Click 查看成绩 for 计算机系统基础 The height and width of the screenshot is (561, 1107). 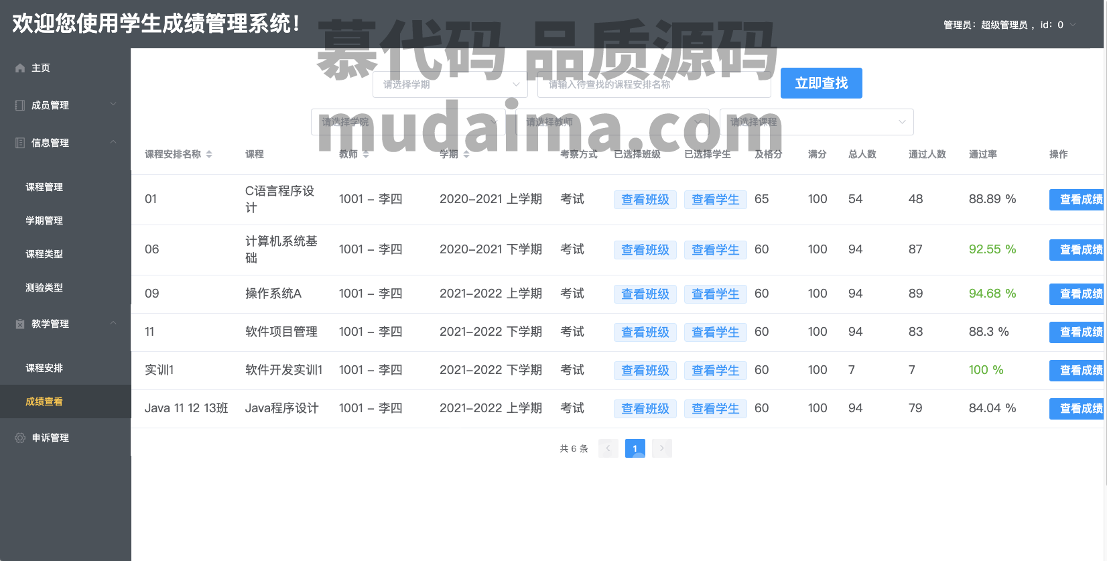point(1077,250)
